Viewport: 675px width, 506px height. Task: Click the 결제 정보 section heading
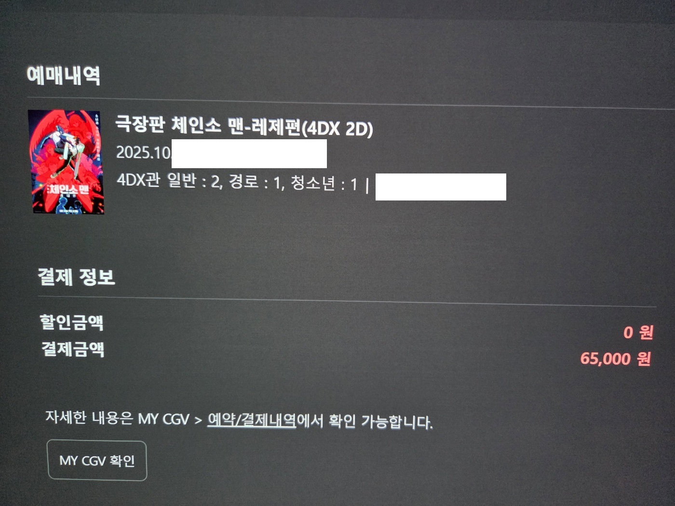coord(77,277)
